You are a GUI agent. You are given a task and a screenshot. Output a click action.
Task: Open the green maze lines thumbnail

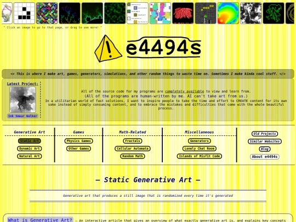(115, 13)
